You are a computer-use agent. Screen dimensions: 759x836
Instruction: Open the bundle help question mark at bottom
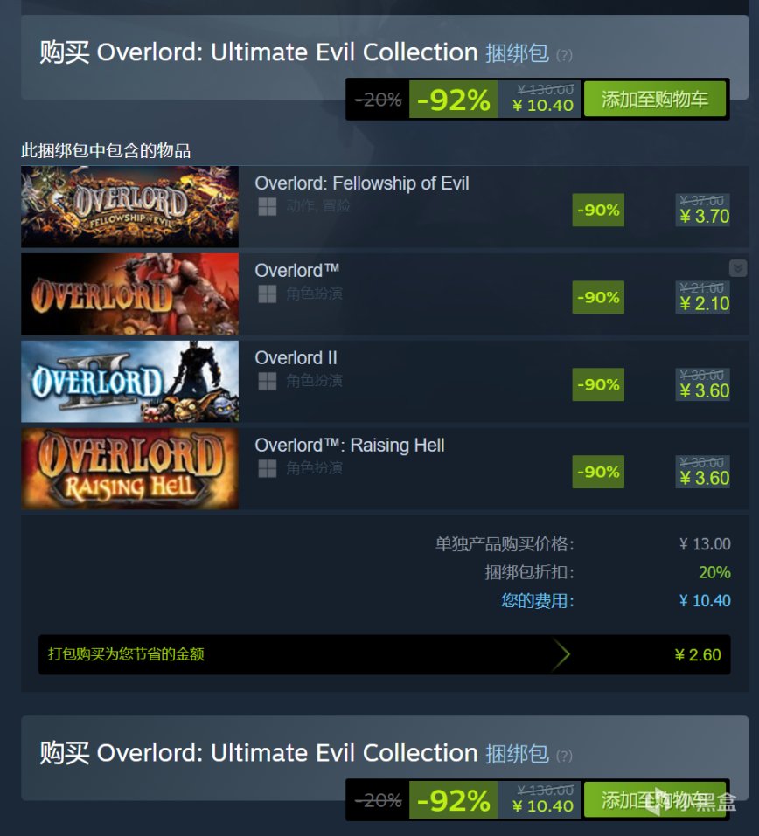point(564,756)
